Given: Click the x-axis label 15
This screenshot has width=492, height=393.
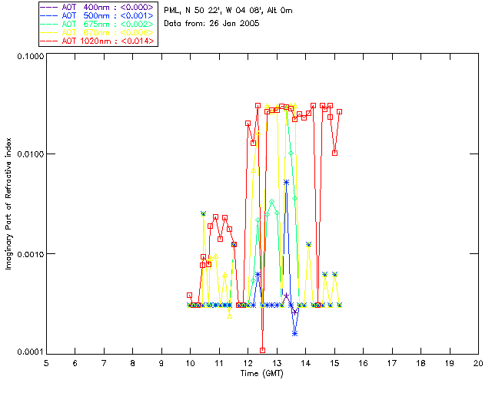Looking at the screenshot, I should point(334,363).
